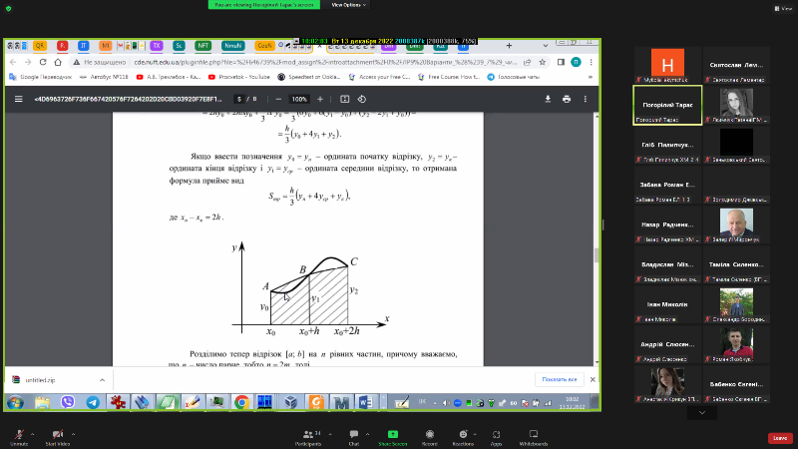
Task: Zoom in the PDF with plus button
Action: tap(320, 99)
